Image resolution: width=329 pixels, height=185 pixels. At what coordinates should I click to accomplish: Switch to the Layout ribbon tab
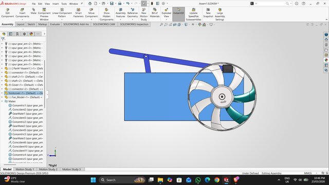tap(21, 24)
